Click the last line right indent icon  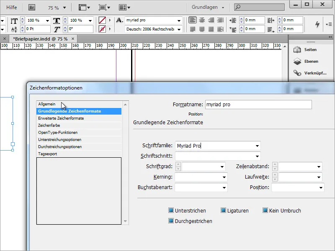[x=271, y=29]
